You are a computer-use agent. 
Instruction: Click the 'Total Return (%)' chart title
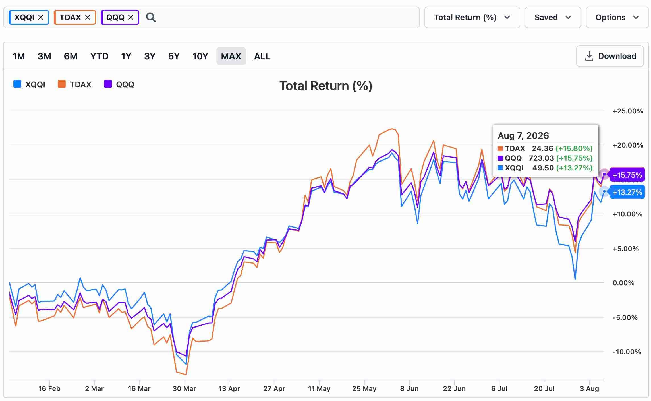coord(326,86)
